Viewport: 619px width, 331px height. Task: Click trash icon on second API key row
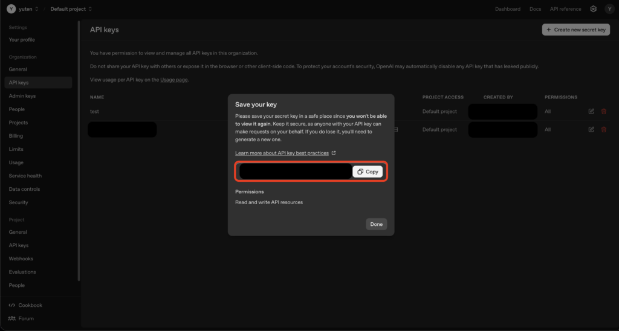(603, 130)
